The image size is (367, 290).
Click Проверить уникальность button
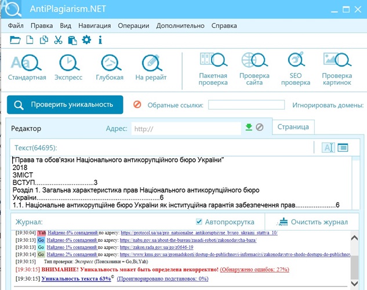pos(65,104)
